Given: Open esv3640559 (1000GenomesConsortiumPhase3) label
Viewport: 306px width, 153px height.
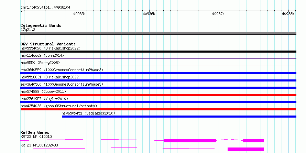Looking at the screenshot, I should click(62, 70).
